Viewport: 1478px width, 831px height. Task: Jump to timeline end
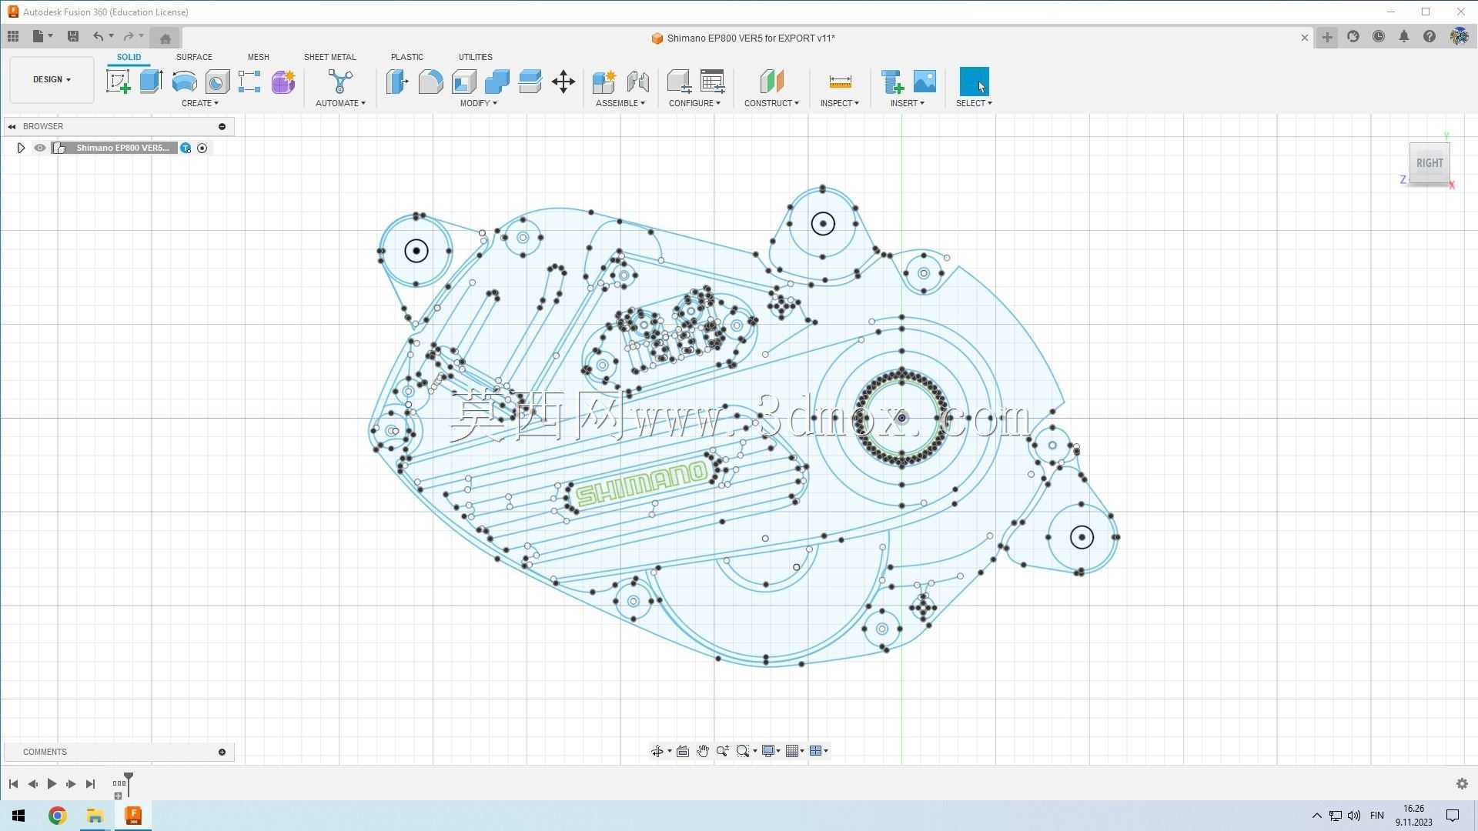click(x=90, y=783)
